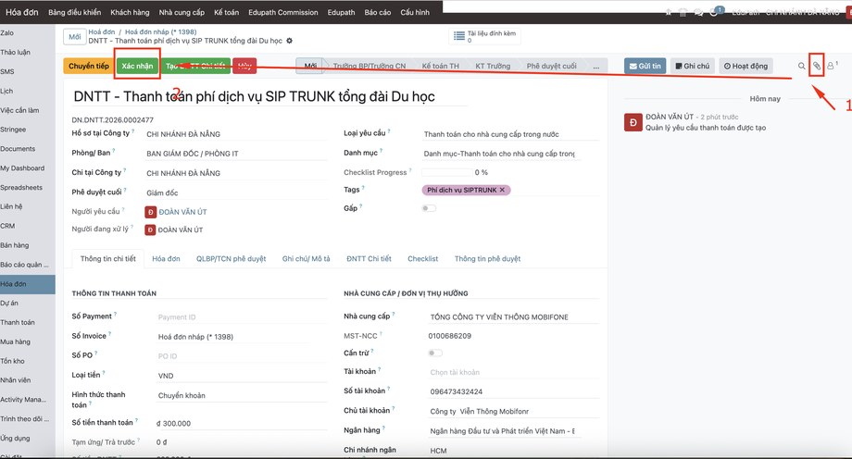Click the star icon in top bar

(x=669, y=13)
